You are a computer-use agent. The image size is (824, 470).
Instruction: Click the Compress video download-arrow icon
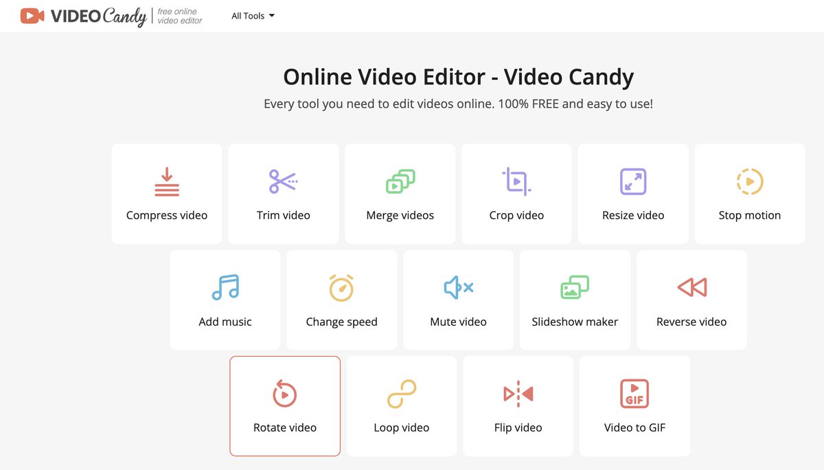pyautogui.click(x=167, y=181)
